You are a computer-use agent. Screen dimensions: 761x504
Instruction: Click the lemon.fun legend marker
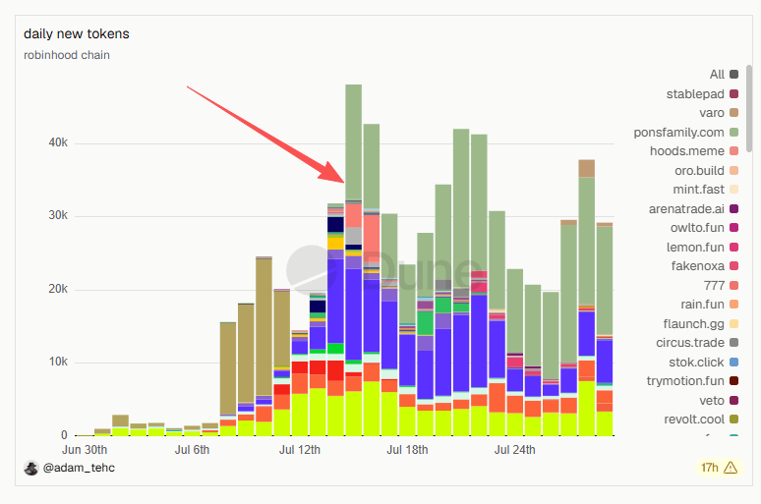[733, 247]
